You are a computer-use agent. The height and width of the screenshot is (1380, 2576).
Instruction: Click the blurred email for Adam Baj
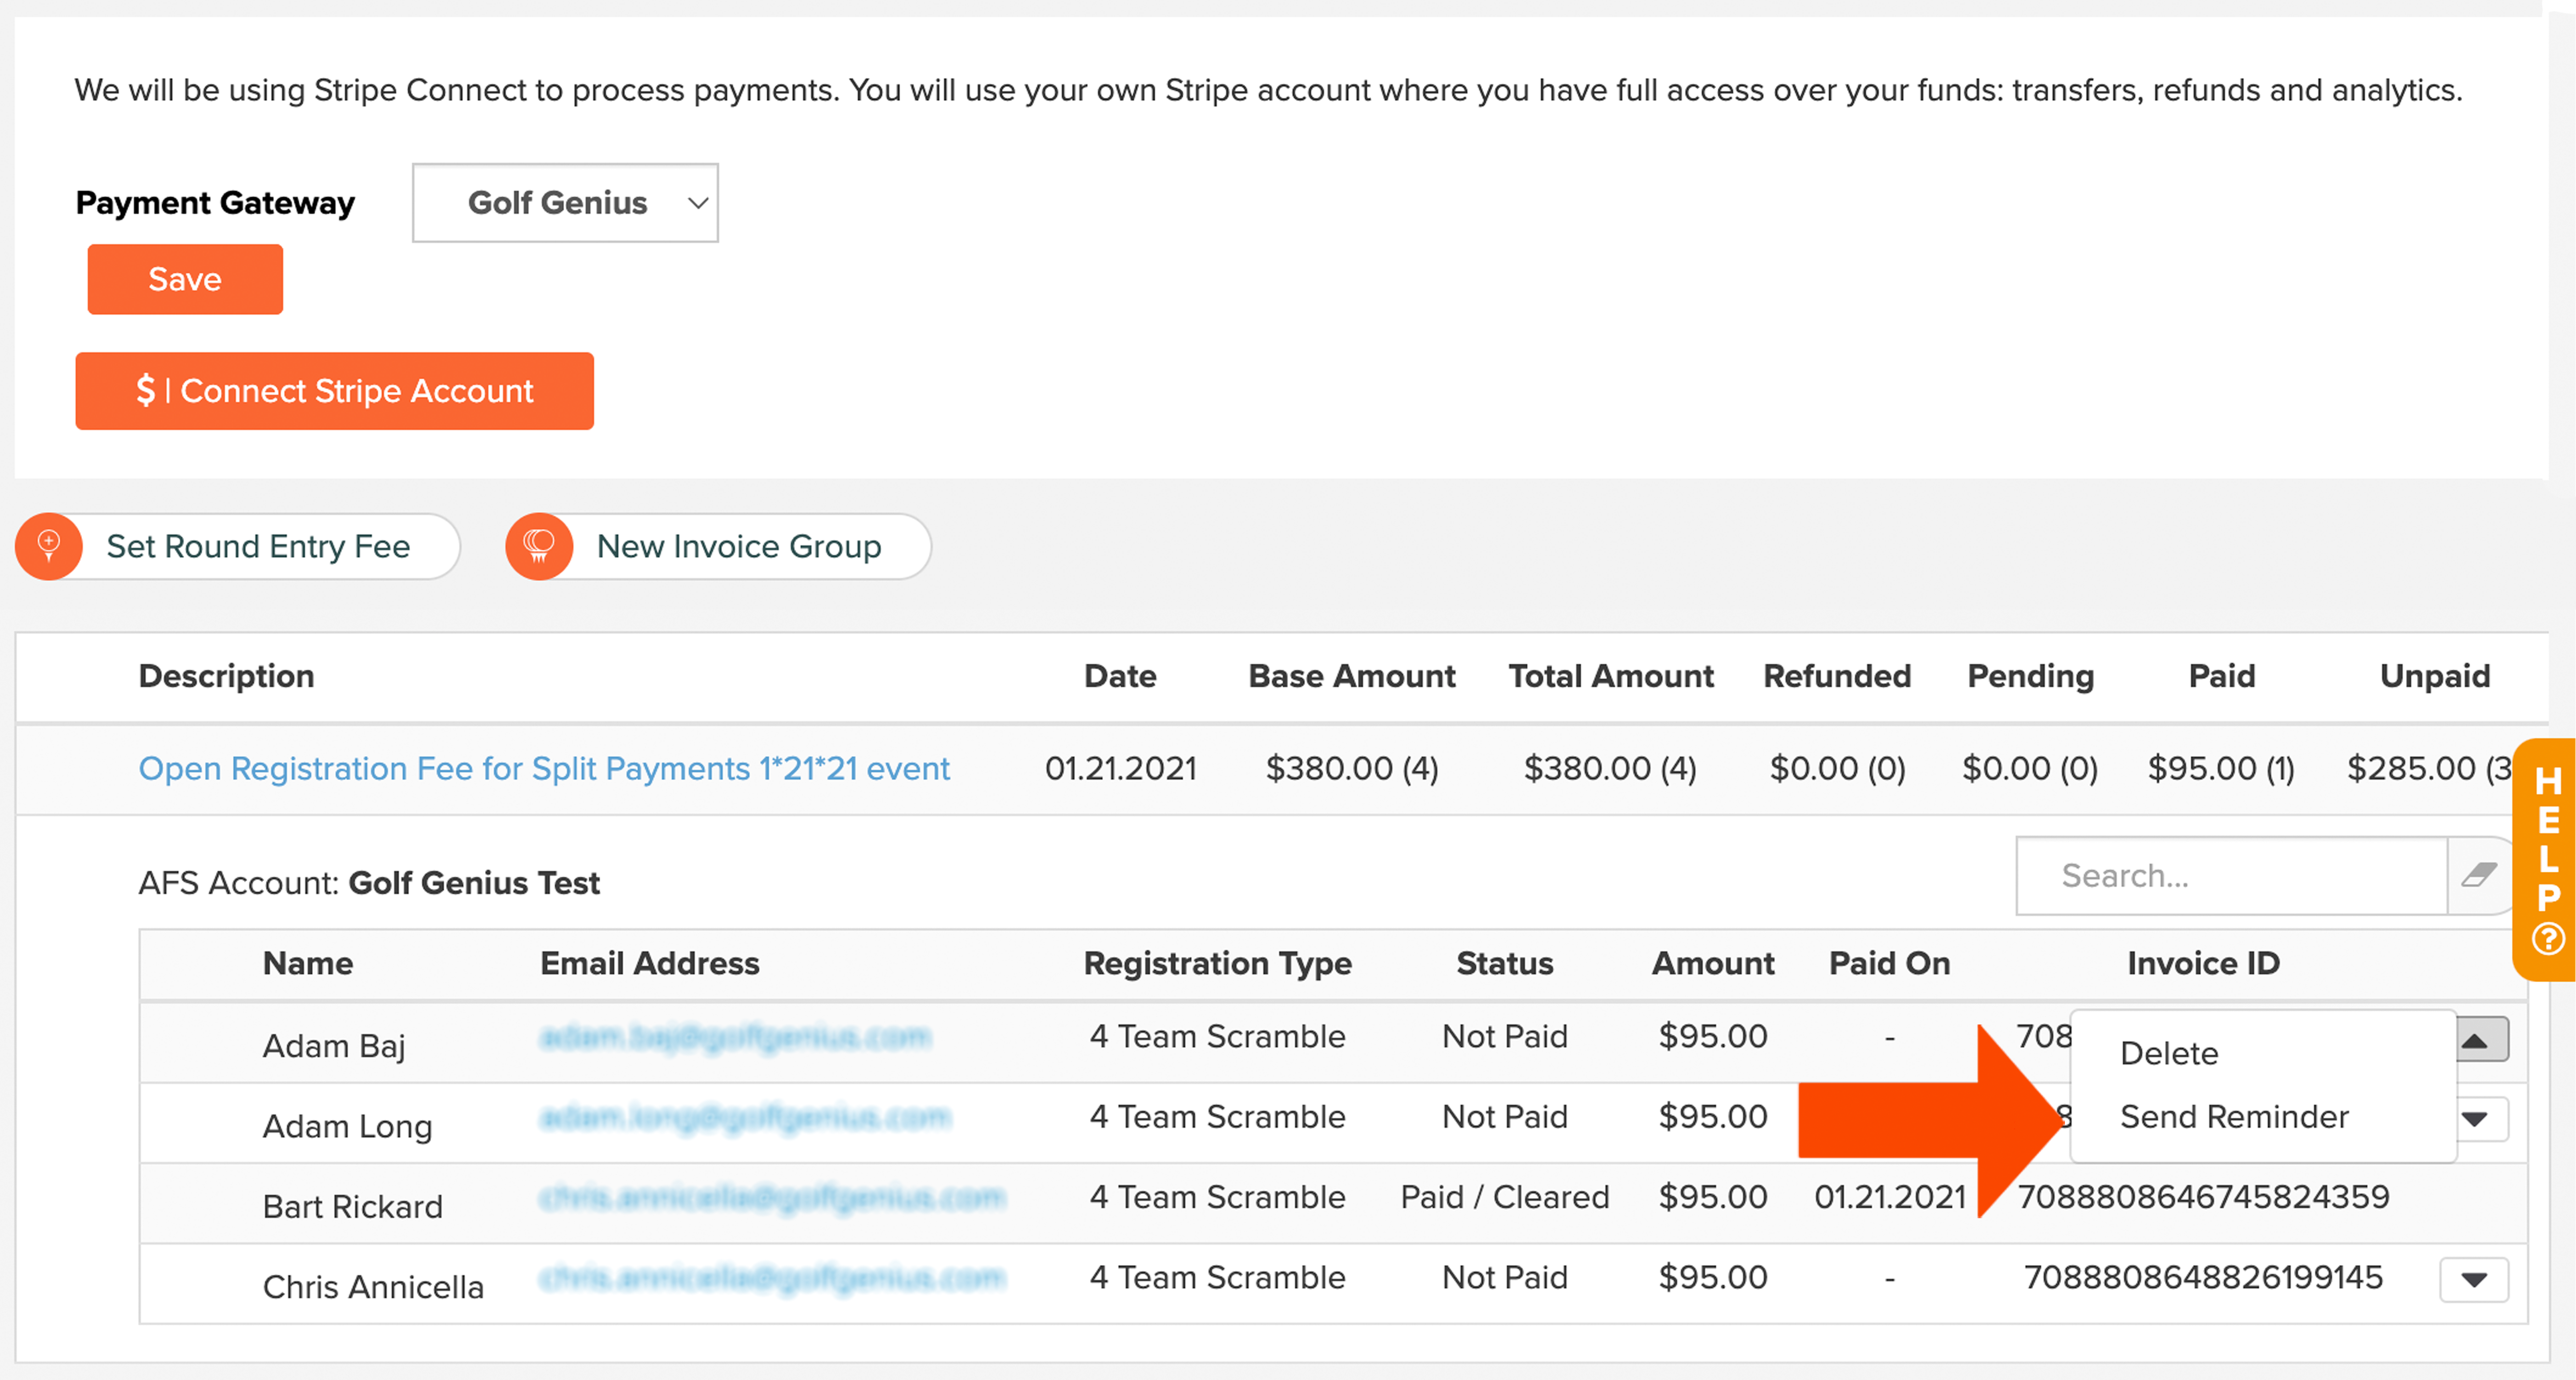pos(735,1037)
